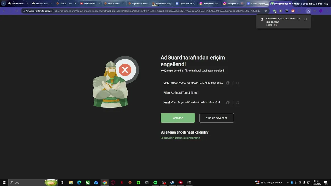Show the downloaded mp3 in its folder

pos(299,19)
